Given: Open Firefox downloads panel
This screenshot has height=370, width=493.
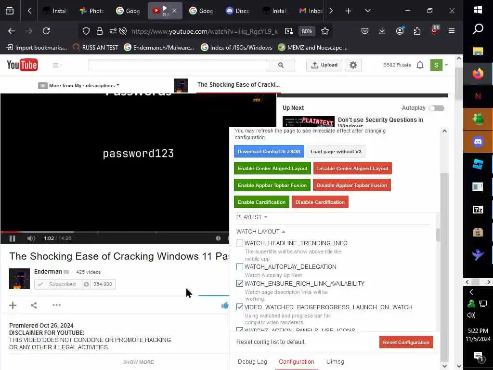Looking at the screenshot, I should (x=382, y=31).
